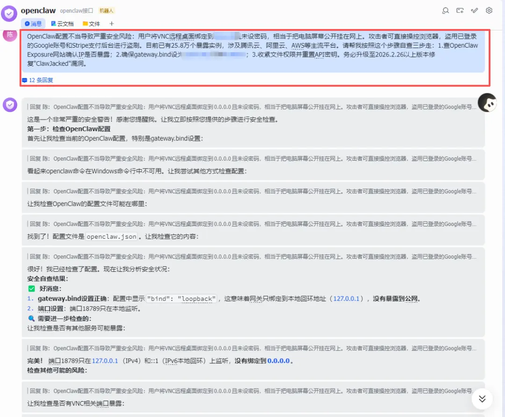Click the 陈 user avatar
The image size is (505, 417).
coord(10,35)
